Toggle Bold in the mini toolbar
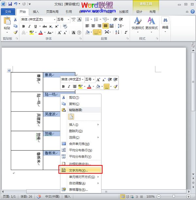The image size is (196, 200). pos(63,86)
